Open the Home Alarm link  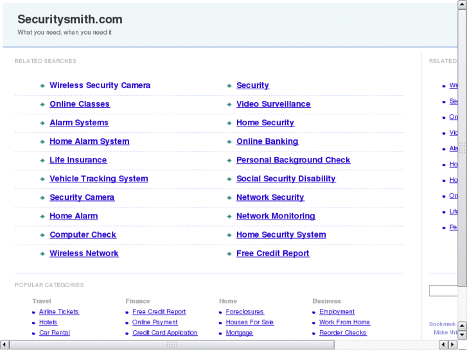point(74,216)
